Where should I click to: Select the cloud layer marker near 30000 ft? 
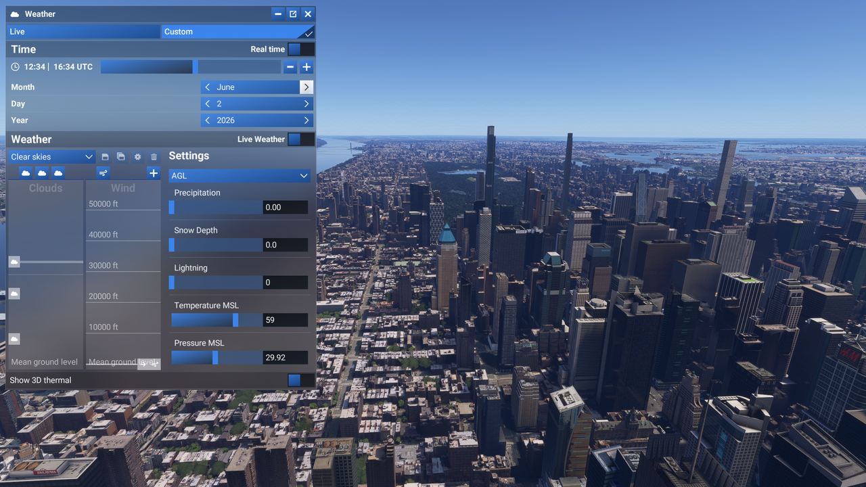coord(14,262)
